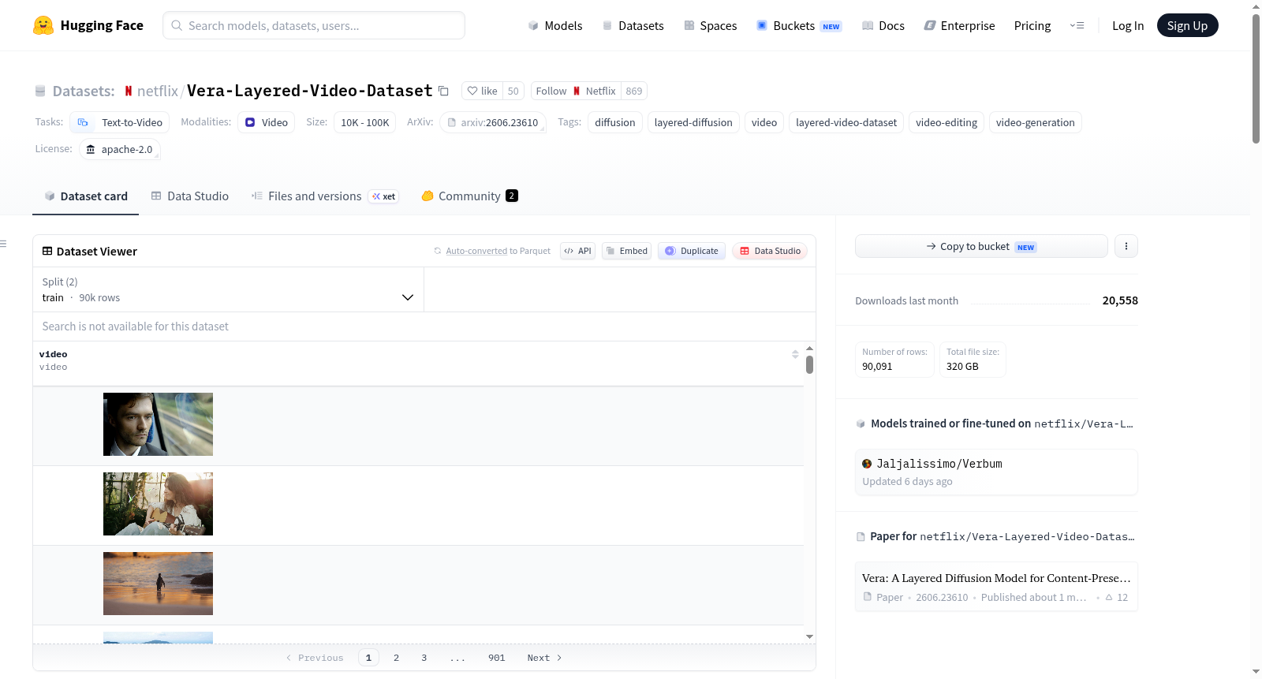Viewport: 1262px width, 679px height.
Task: Click the Video modality tag
Action: [267, 122]
